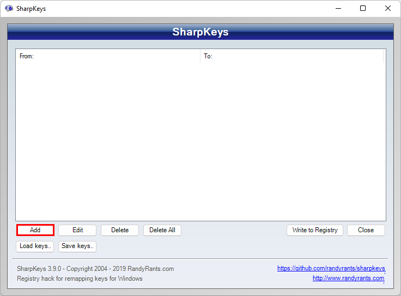Open the Load keys.. dialog

pos(35,246)
